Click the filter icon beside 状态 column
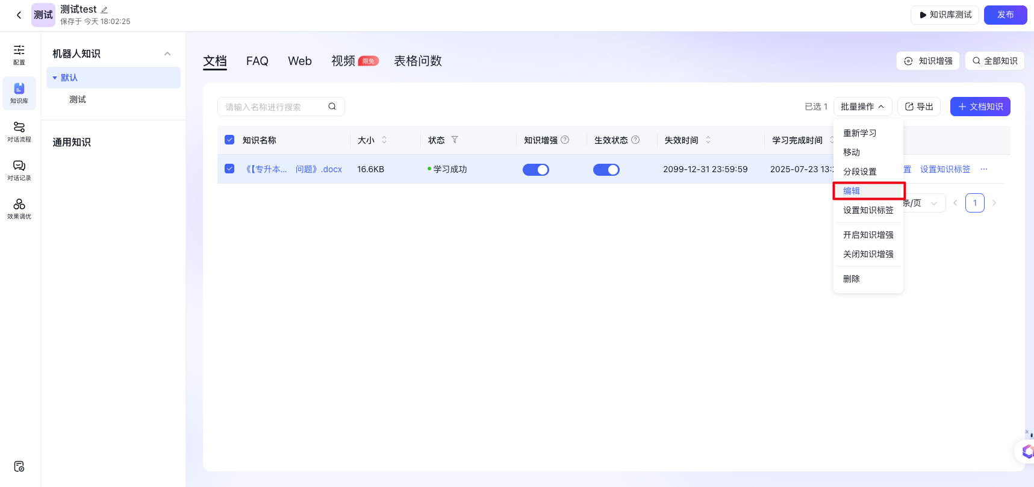 455,140
